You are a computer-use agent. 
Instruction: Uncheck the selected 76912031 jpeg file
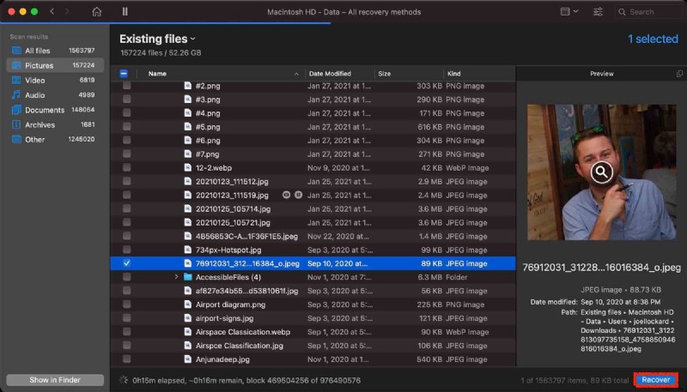point(127,263)
